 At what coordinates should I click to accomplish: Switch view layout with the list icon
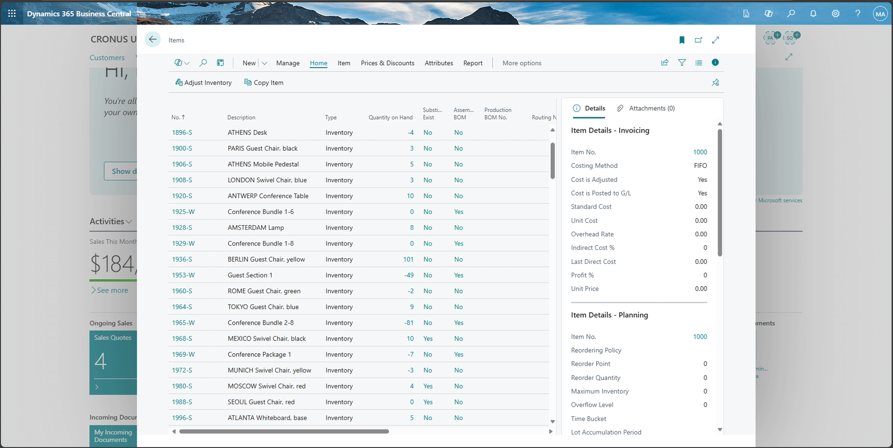pos(699,62)
